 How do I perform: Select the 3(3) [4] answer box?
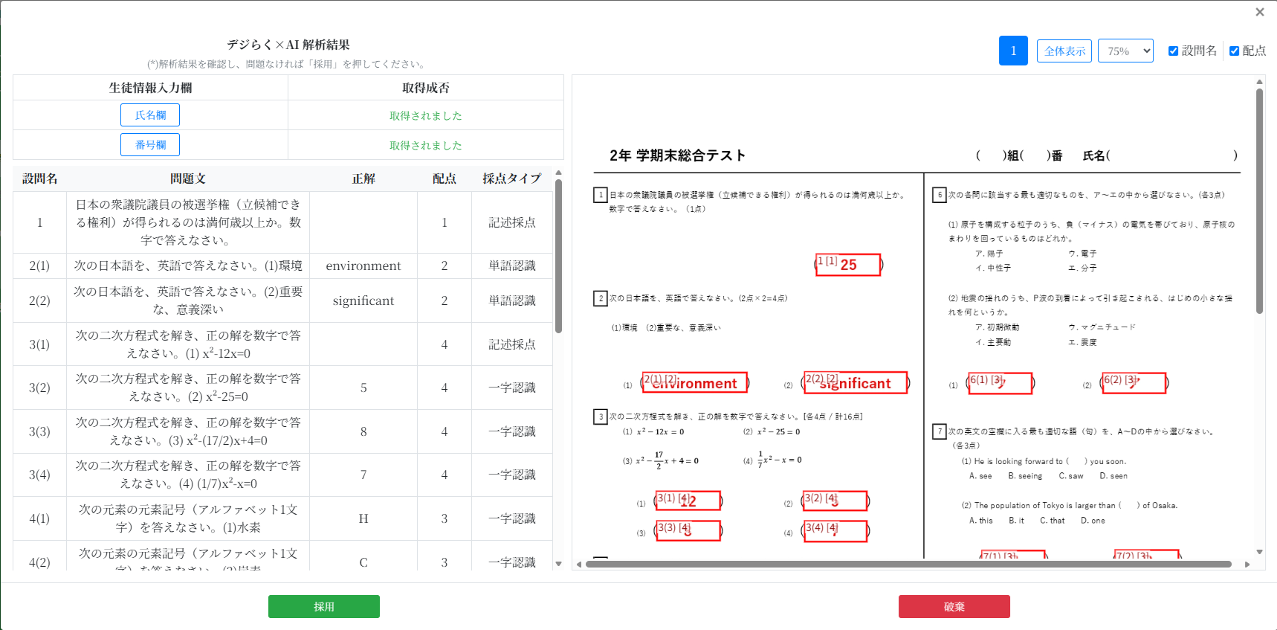pyautogui.click(x=688, y=530)
